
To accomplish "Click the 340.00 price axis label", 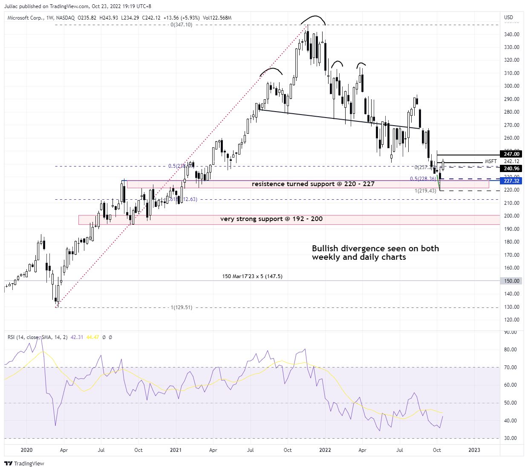I will [511, 34].
